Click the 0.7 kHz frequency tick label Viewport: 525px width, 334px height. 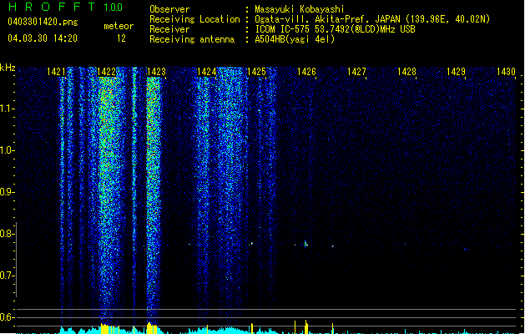coord(7,276)
